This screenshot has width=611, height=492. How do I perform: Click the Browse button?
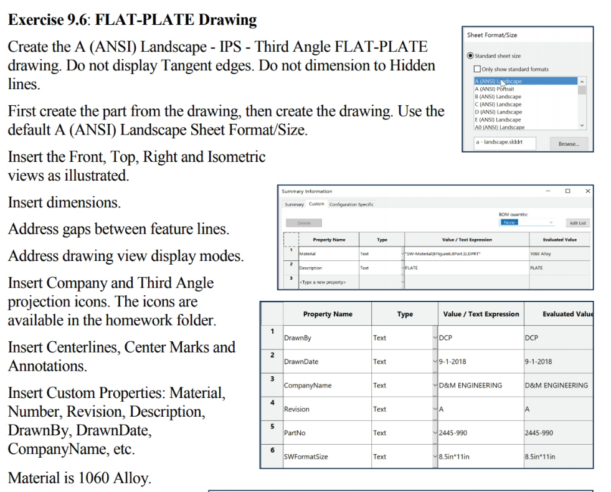pyautogui.click(x=569, y=144)
